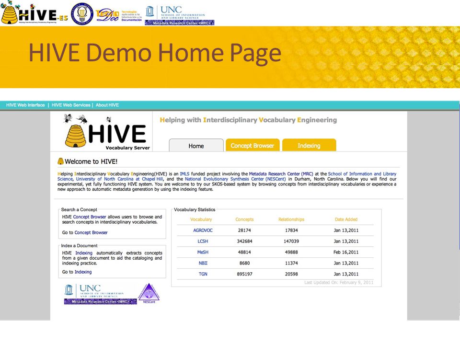Open the TGN vocabulary link
This screenshot has width=460, height=345.
tap(203, 274)
